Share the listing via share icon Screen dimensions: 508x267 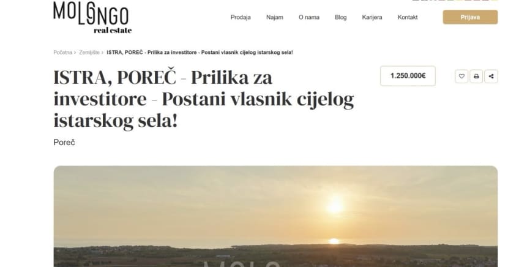point(491,77)
